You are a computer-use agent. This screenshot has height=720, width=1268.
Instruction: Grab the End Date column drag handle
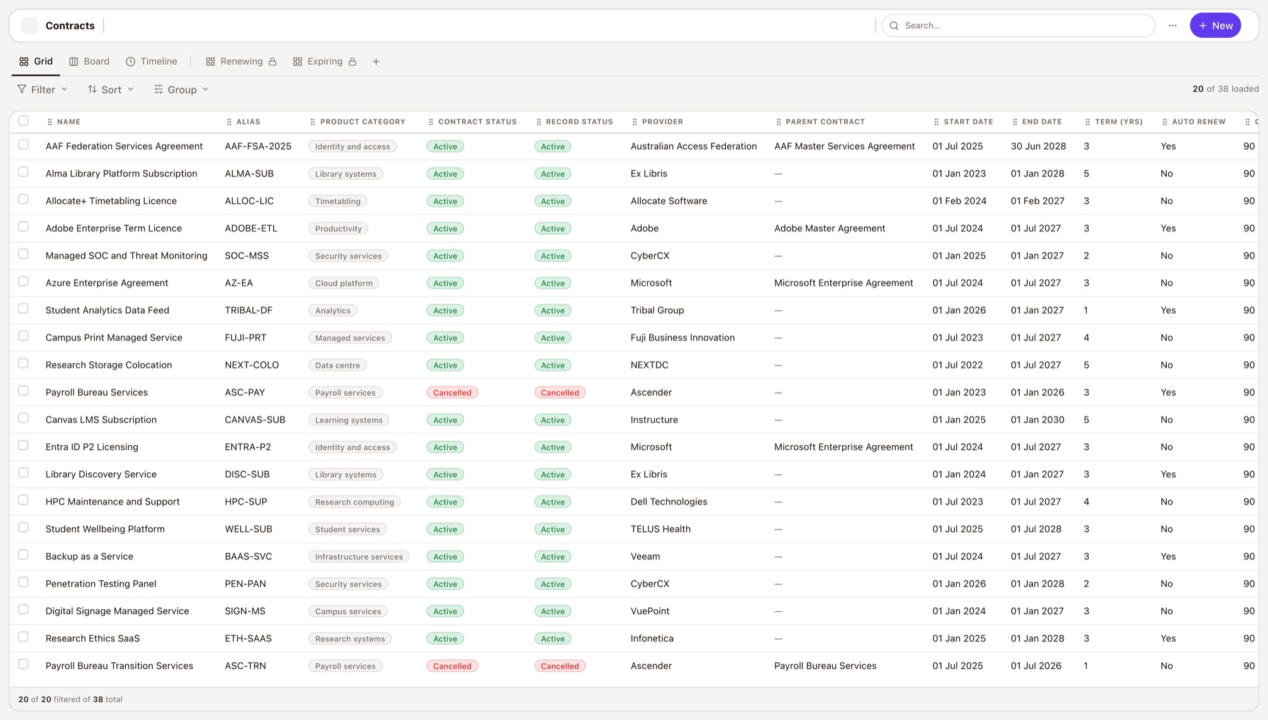1015,122
